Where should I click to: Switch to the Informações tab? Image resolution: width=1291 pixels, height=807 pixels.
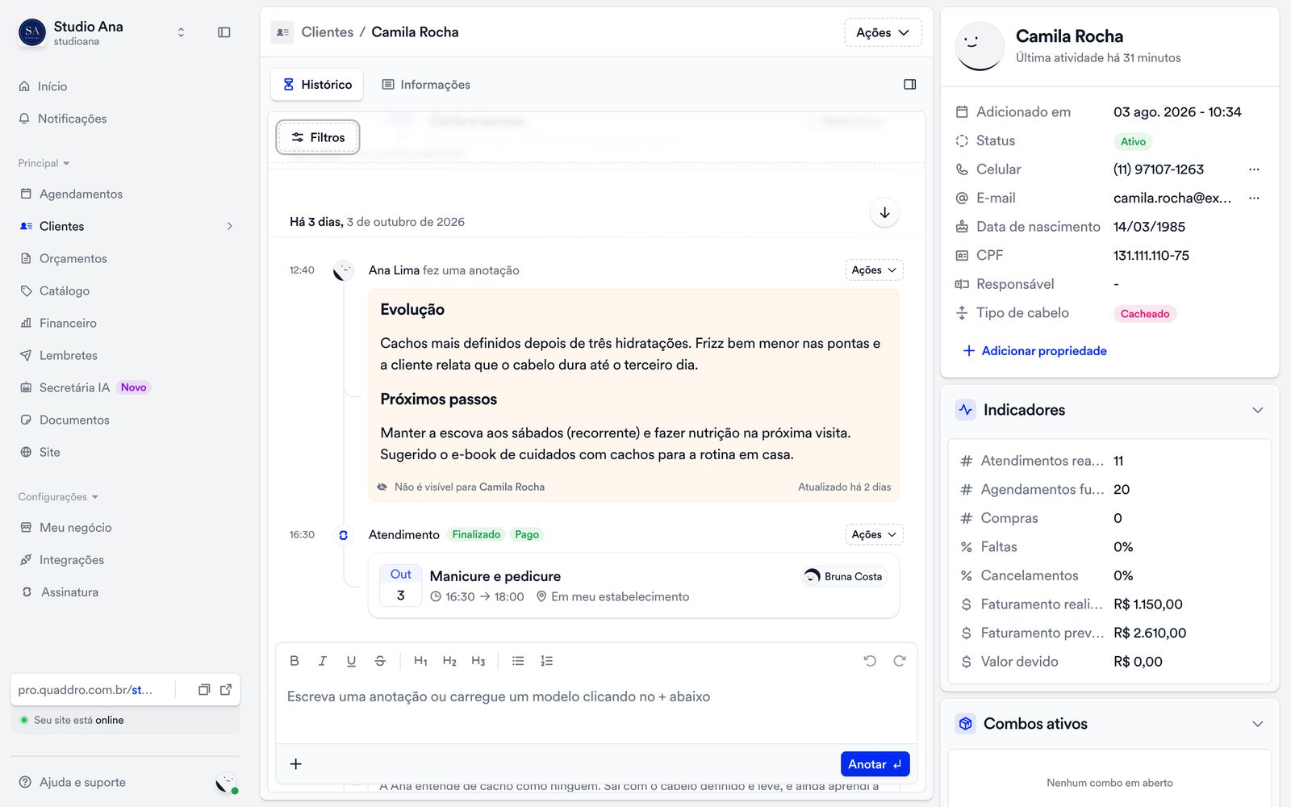click(x=426, y=85)
